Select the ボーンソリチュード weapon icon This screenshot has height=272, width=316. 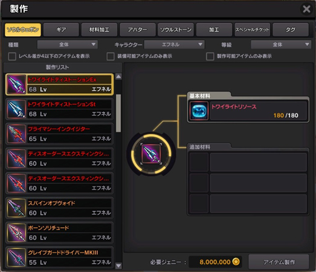click(16, 233)
